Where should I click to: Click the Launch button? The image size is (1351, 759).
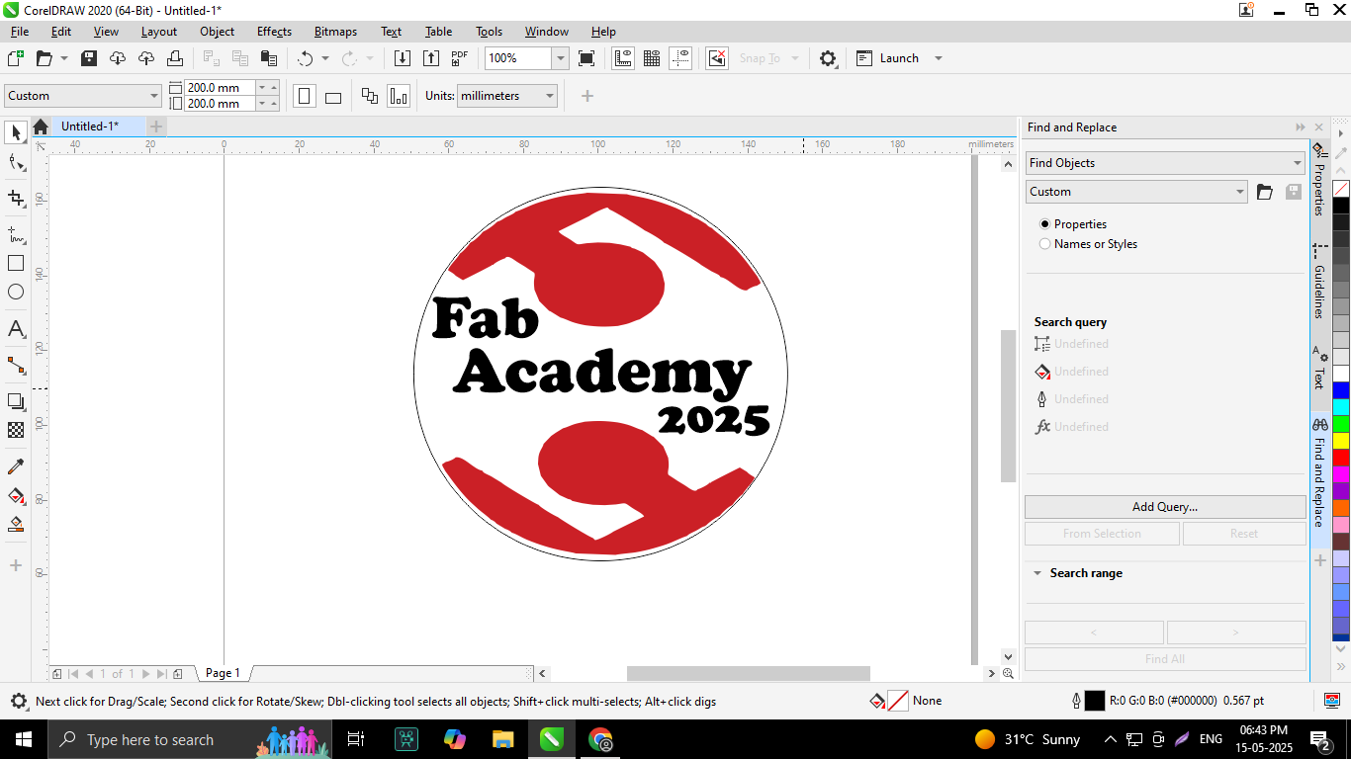click(x=888, y=58)
